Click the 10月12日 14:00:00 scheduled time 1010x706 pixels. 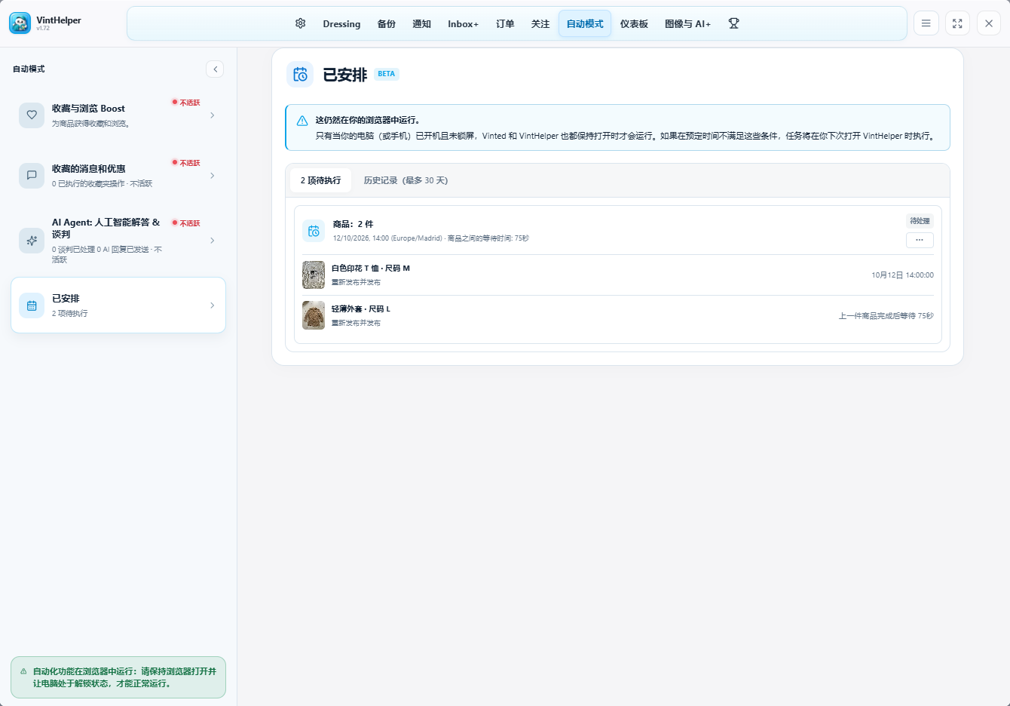(902, 275)
